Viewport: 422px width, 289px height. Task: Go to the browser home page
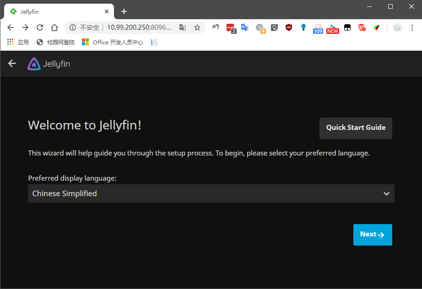54,27
